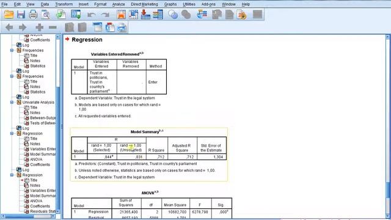Viewport: 391px width, 220px height.
Task: Collapse the outline with the minus icon
Action: (x=53, y=27)
